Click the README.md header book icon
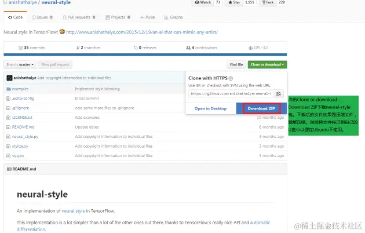Image resolution: width=365 pixels, height=233 pixels. point(9,169)
